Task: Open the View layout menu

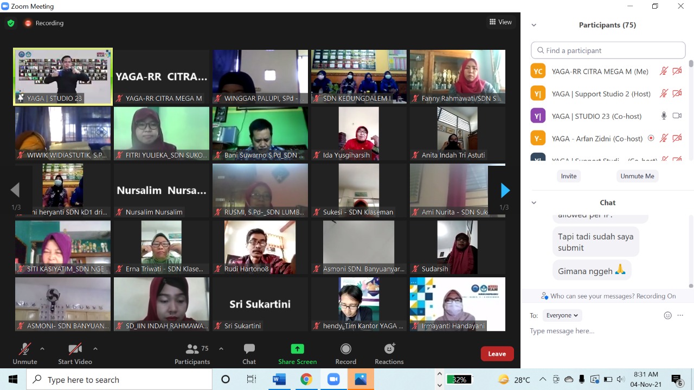Action: 500,22
